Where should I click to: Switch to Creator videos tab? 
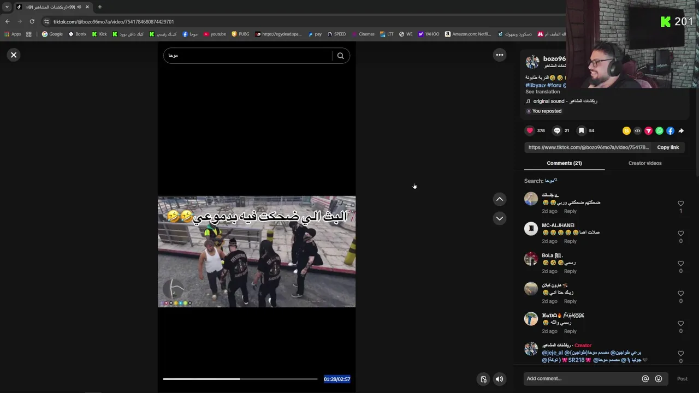(645, 163)
